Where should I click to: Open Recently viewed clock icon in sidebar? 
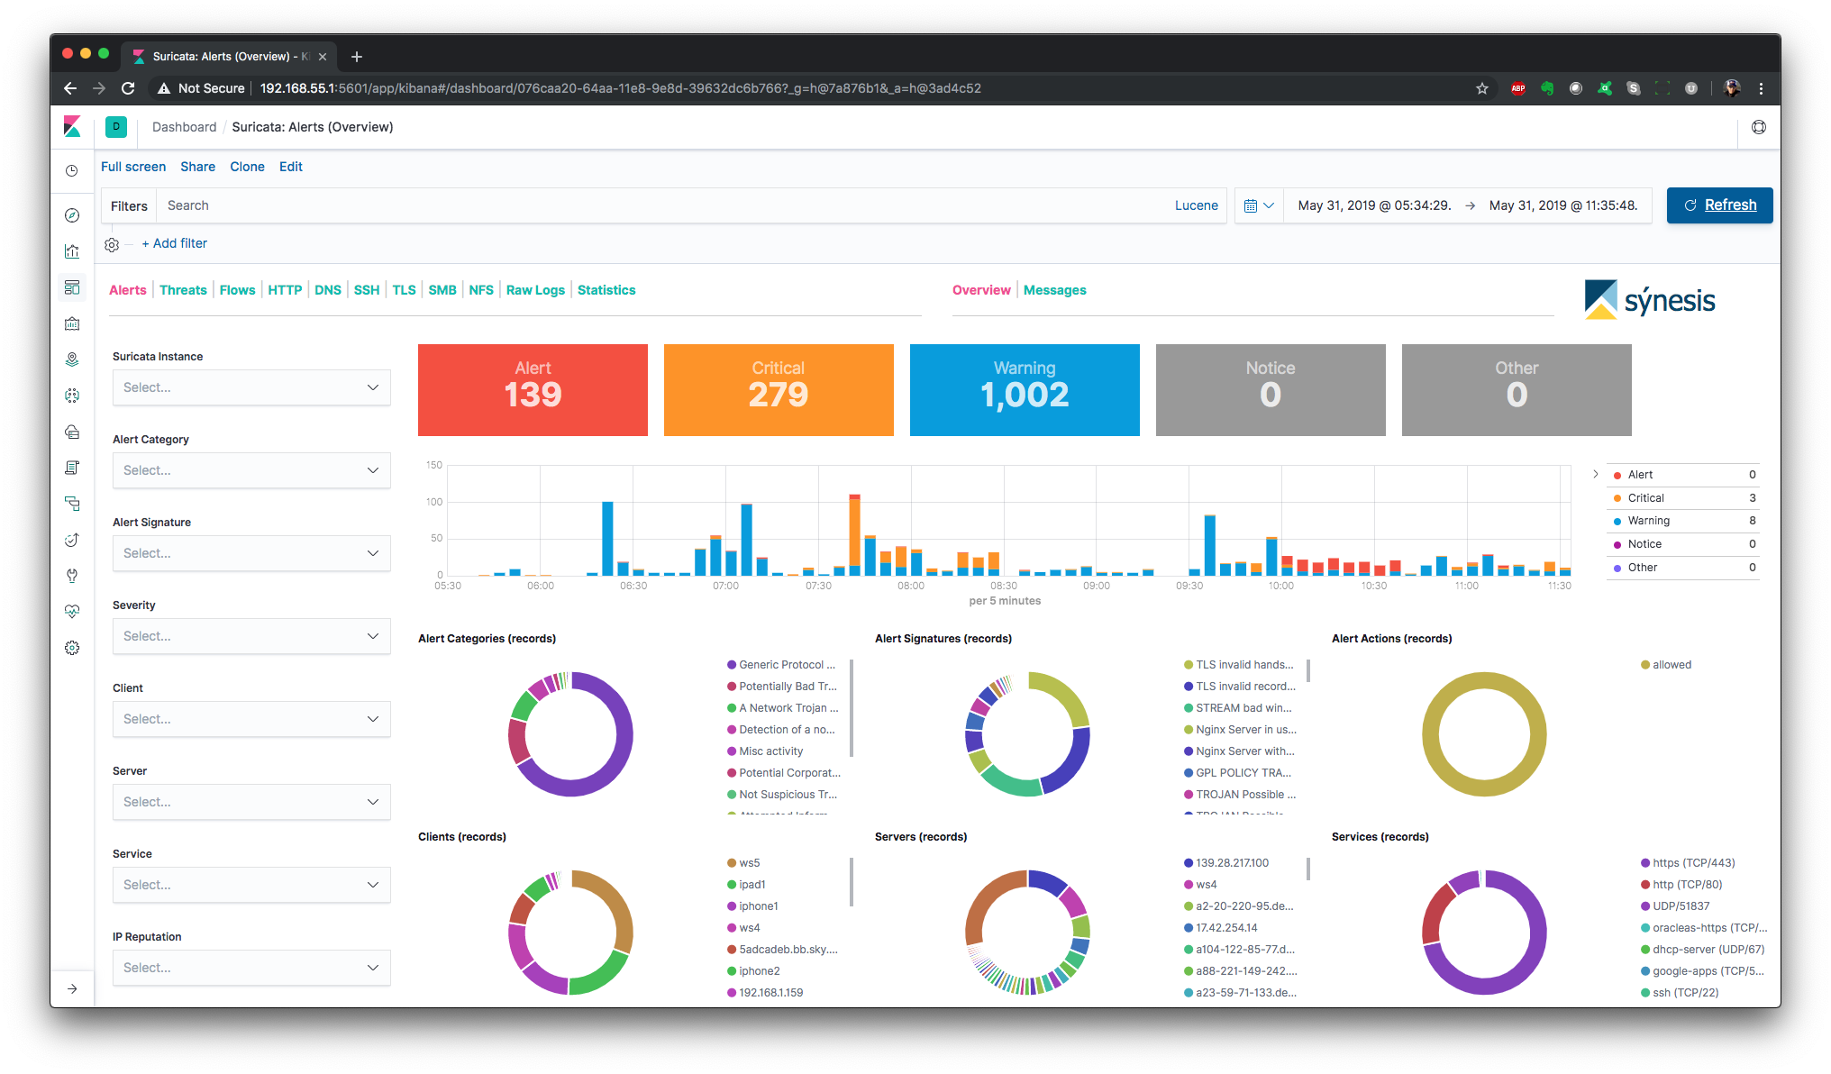click(72, 170)
